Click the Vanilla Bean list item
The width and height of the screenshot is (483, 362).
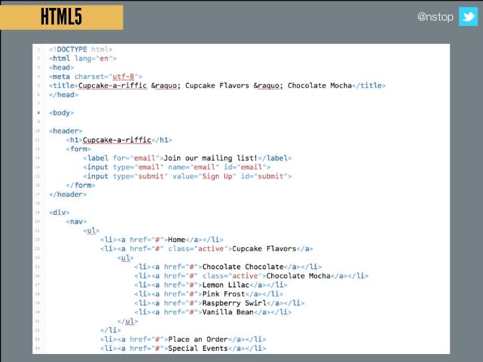click(213, 312)
